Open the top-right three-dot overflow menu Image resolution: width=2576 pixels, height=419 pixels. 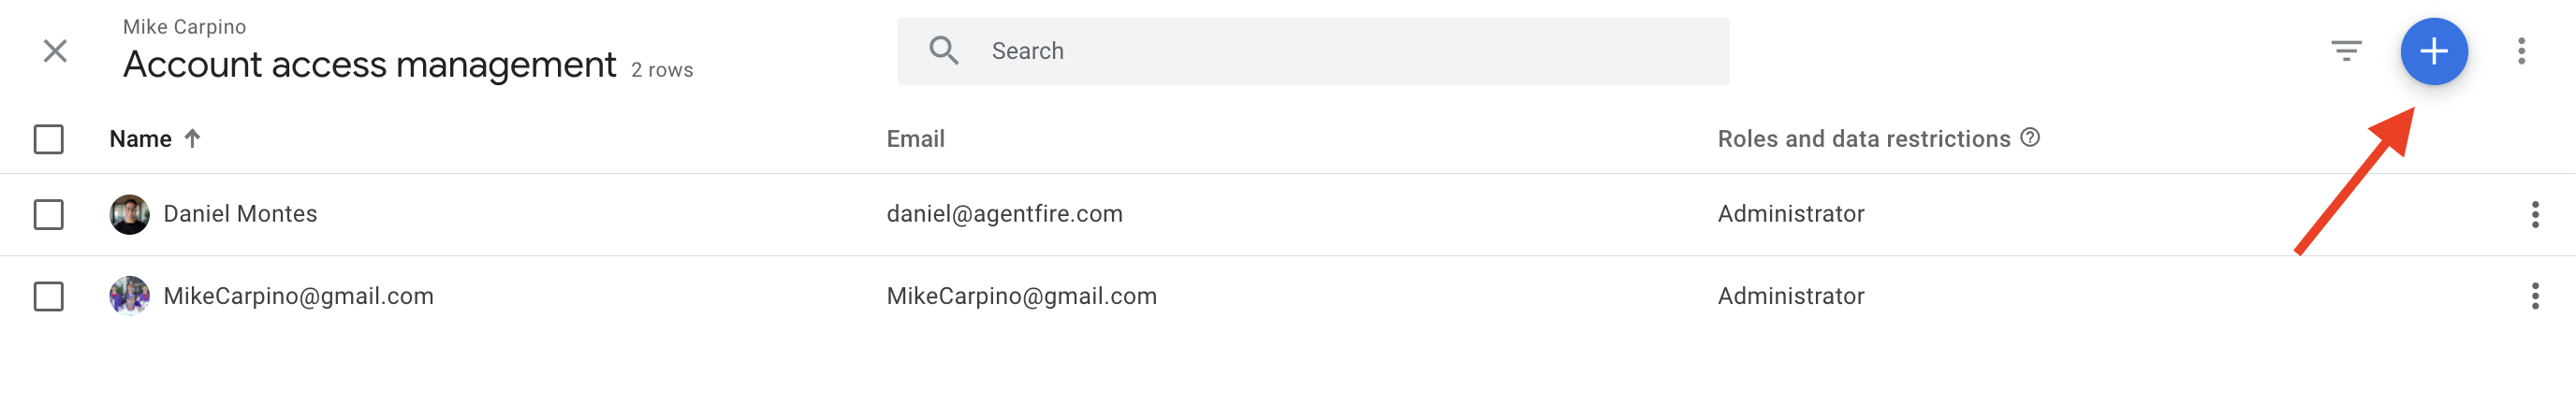(x=2521, y=51)
